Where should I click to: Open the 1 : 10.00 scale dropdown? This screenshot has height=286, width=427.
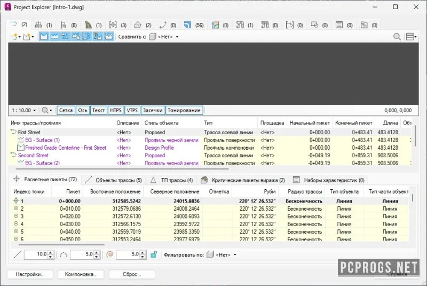(x=23, y=110)
